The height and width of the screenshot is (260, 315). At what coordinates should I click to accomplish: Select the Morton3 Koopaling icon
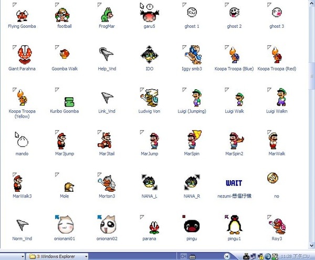point(107,183)
